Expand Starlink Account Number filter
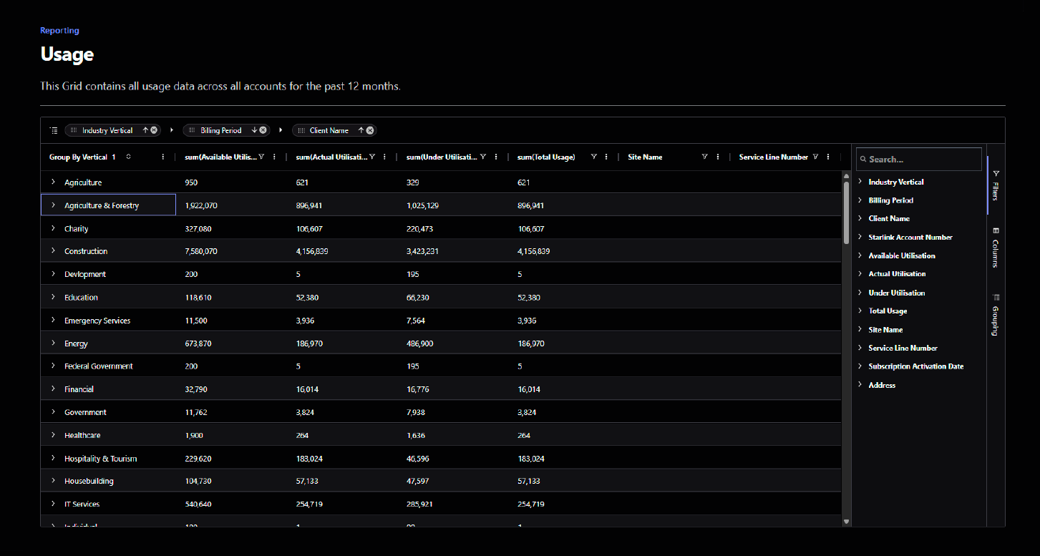 tap(860, 237)
